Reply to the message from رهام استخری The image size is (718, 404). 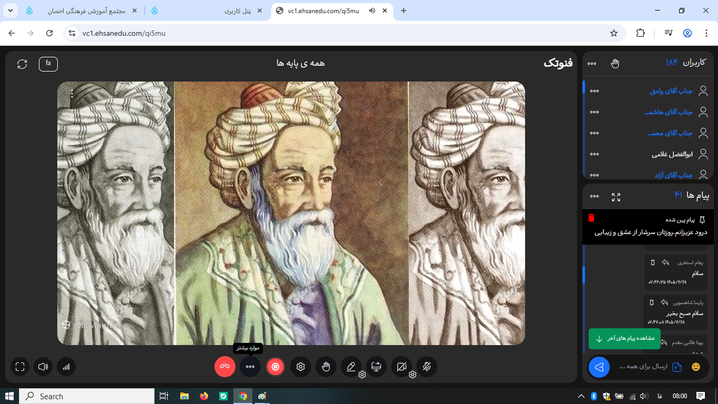pyautogui.click(x=665, y=262)
